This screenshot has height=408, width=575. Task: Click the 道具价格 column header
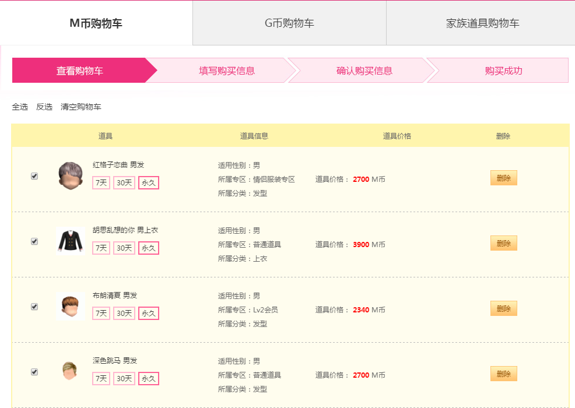point(397,136)
